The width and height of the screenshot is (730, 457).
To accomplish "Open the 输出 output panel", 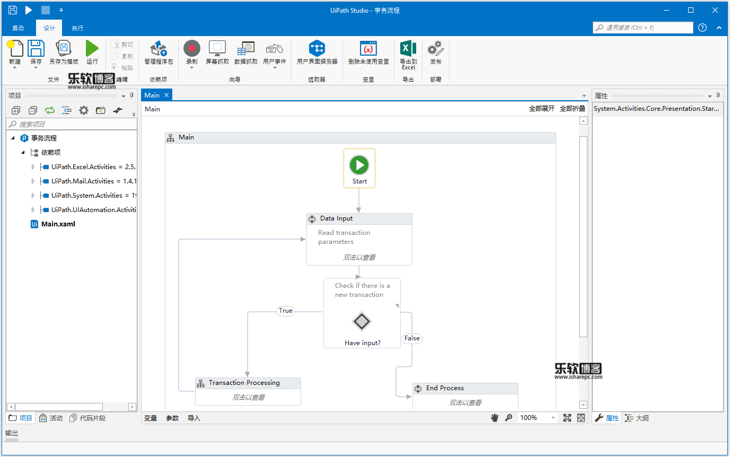I will click(12, 433).
